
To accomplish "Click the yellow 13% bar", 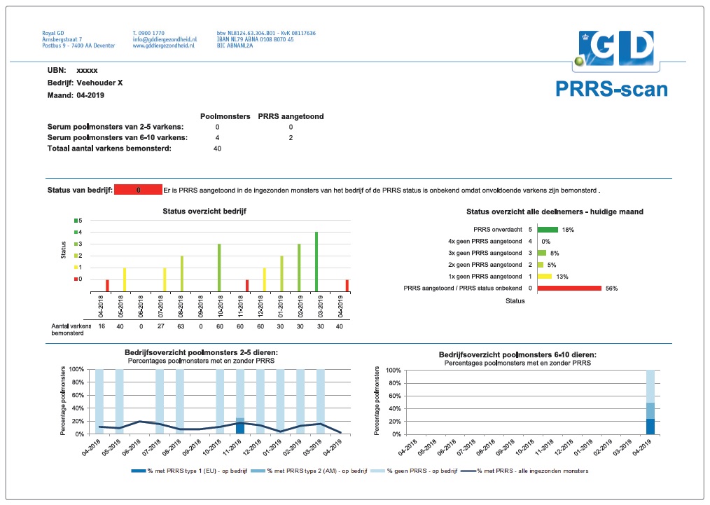I will pos(545,276).
